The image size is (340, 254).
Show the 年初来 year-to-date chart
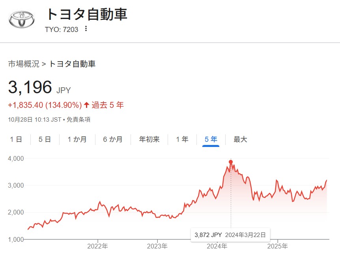[149, 139]
